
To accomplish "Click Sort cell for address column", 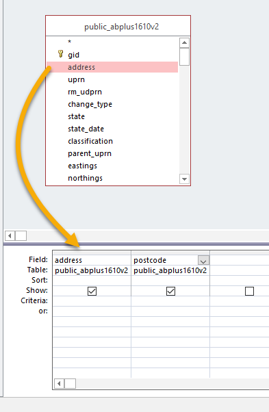I will pos(92,281).
